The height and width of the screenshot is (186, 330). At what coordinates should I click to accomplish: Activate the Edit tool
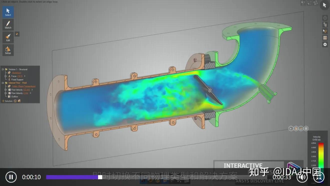pyautogui.click(x=8, y=37)
